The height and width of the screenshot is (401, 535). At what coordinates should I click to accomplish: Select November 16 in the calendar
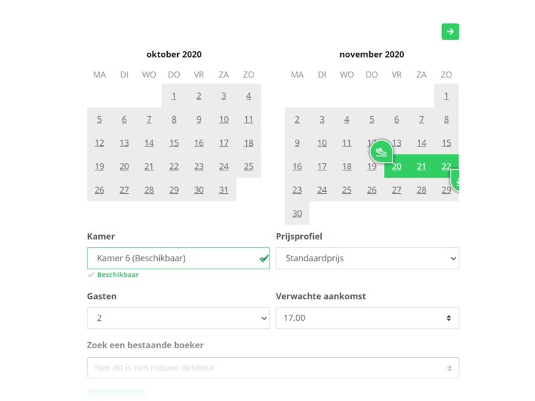(297, 166)
